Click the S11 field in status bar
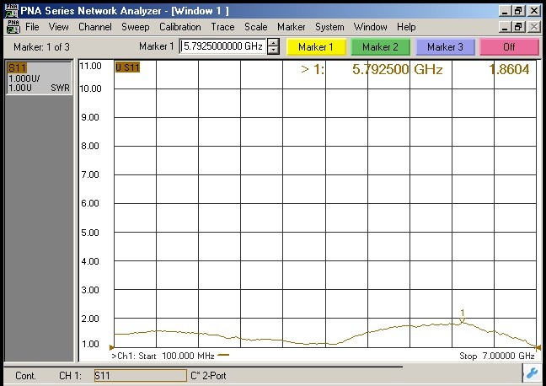Image resolution: width=546 pixels, height=386 pixels. (141, 376)
